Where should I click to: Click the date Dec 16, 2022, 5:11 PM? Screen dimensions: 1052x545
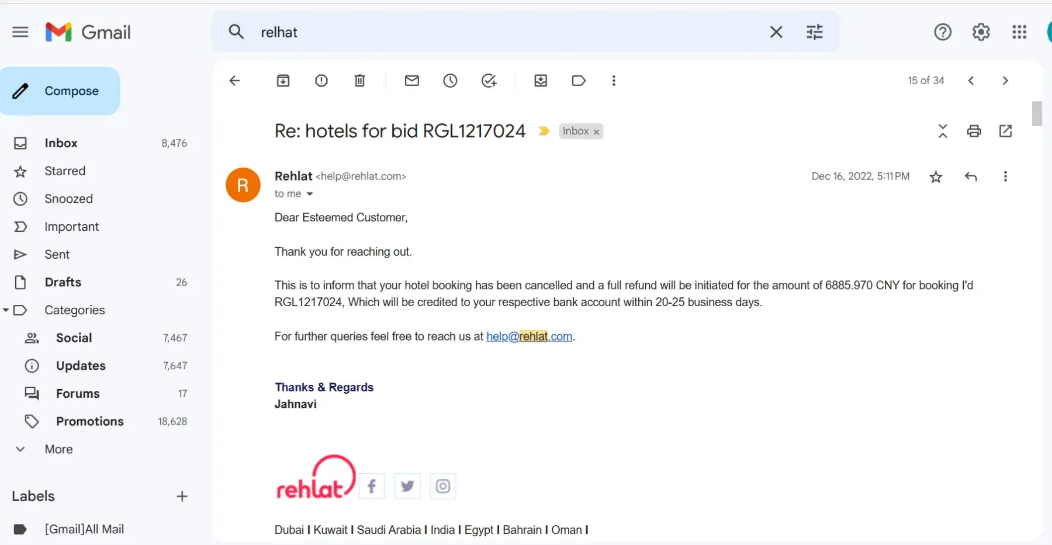coord(860,176)
